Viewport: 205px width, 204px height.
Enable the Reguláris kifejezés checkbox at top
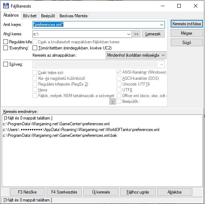[5, 42]
